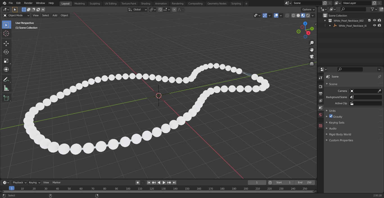Image resolution: width=384 pixels, height=198 pixels.
Task: Collapse White_Pearl_Necklace_002 collection in outliner
Action: 325,21
